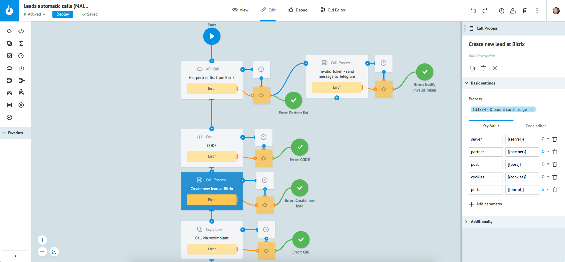Switch to the Debug tab
This screenshot has width=565, height=262.
(x=298, y=10)
